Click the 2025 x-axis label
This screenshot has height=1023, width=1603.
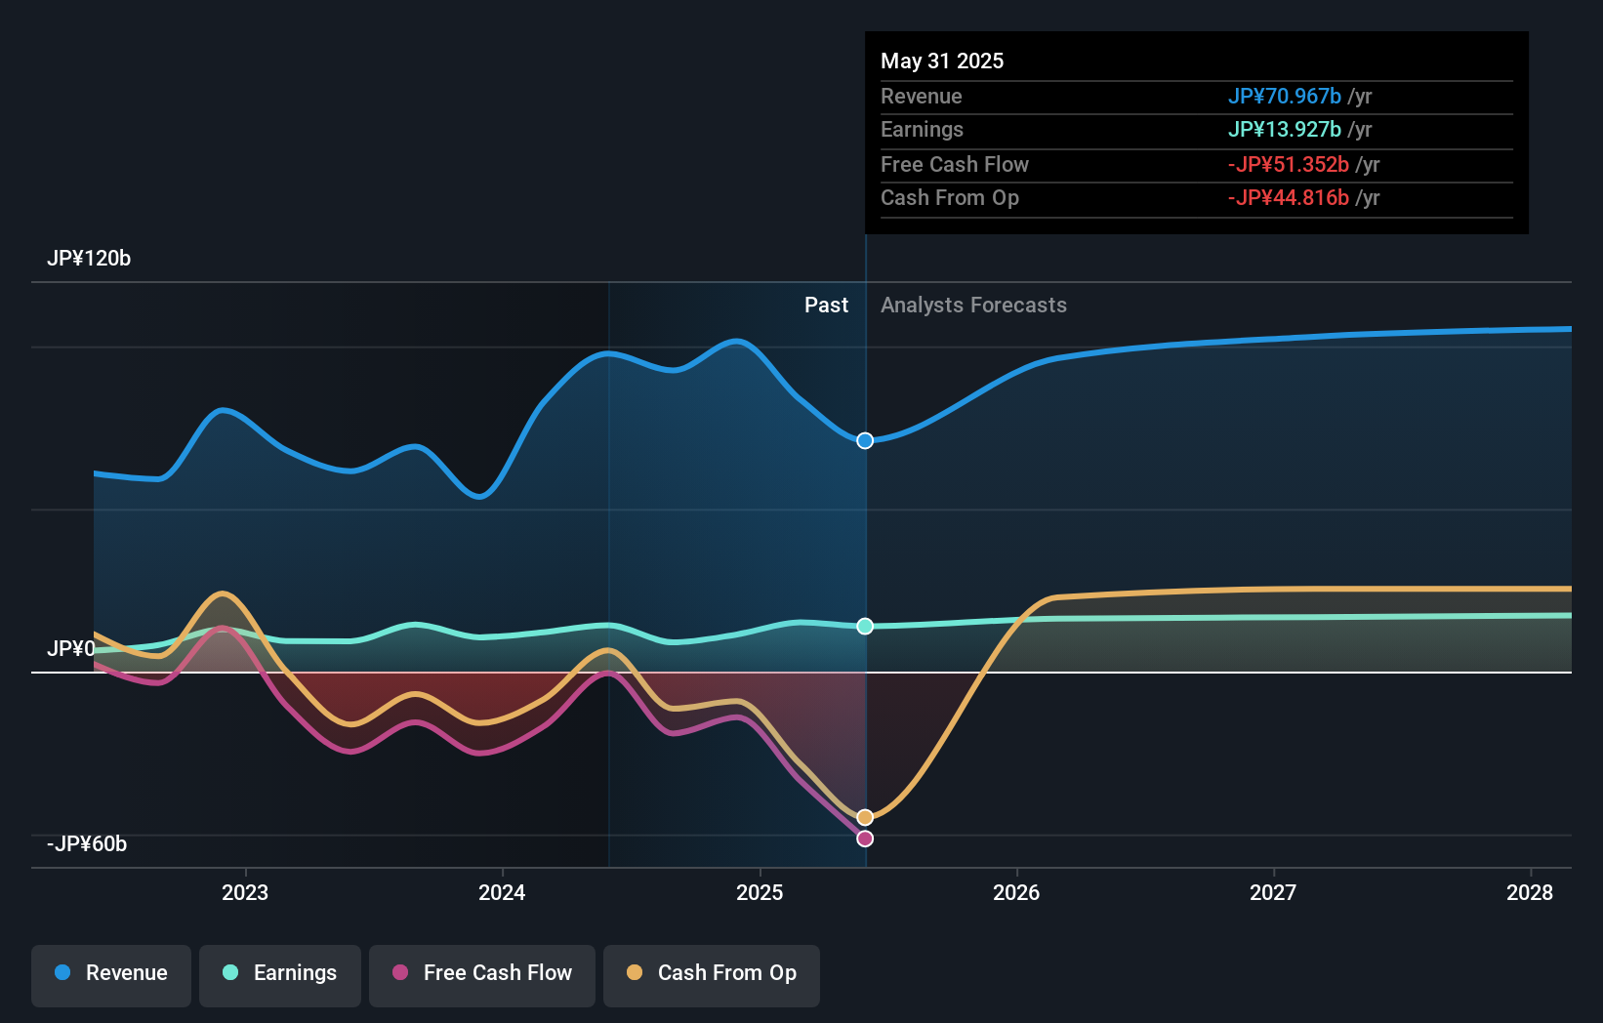[760, 892]
